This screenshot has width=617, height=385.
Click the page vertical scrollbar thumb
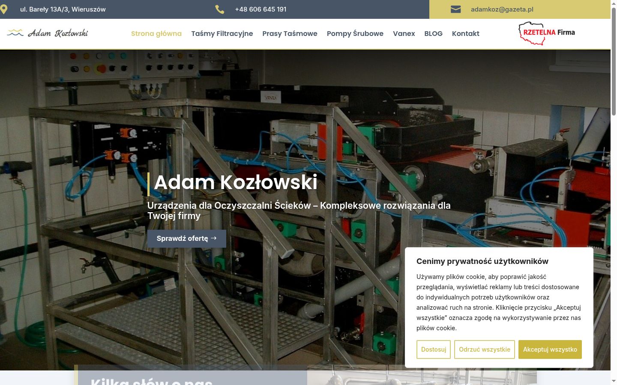614,61
